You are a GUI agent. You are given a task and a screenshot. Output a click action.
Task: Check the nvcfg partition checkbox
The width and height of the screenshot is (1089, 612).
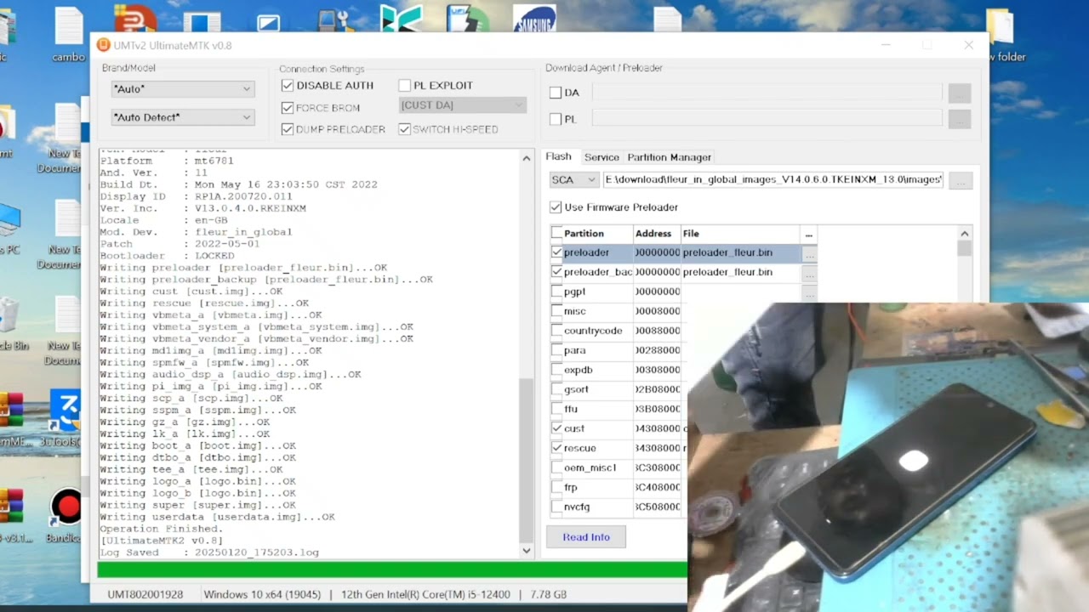pos(557,507)
